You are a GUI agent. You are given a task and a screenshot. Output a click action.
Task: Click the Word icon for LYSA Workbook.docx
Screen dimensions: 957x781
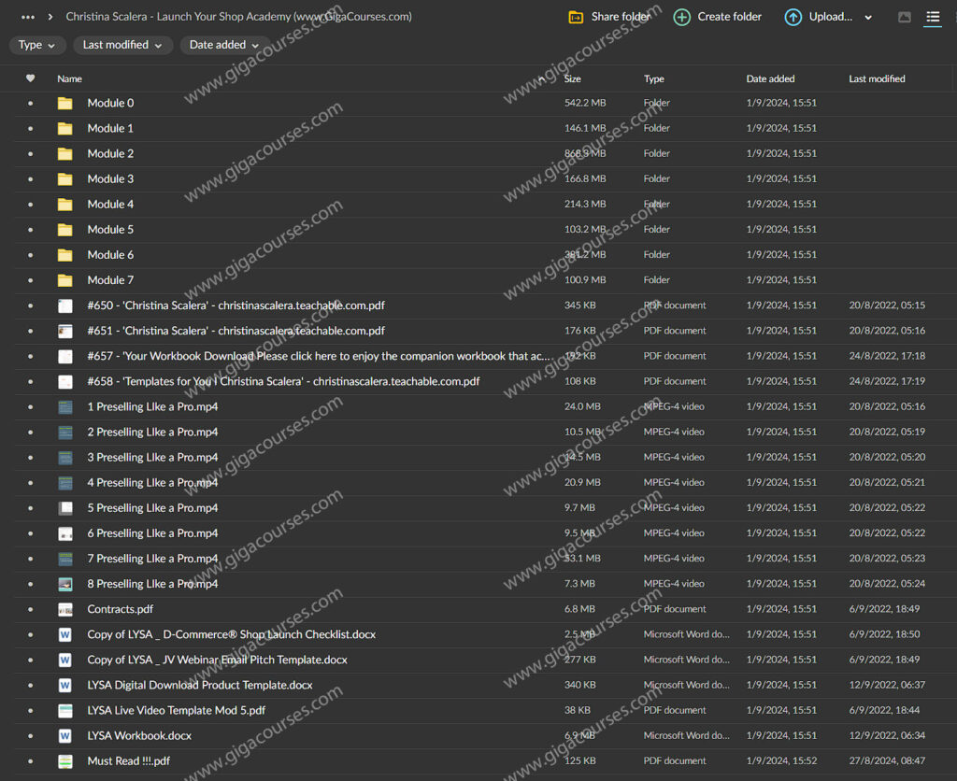(64, 735)
